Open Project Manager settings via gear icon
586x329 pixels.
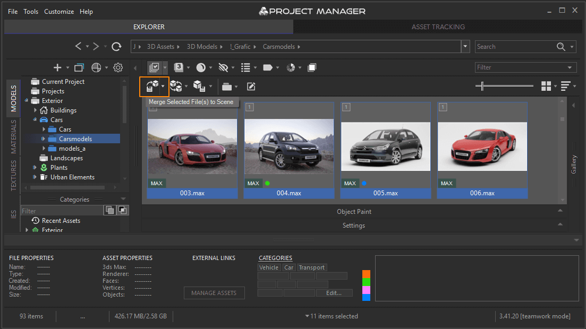(118, 67)
